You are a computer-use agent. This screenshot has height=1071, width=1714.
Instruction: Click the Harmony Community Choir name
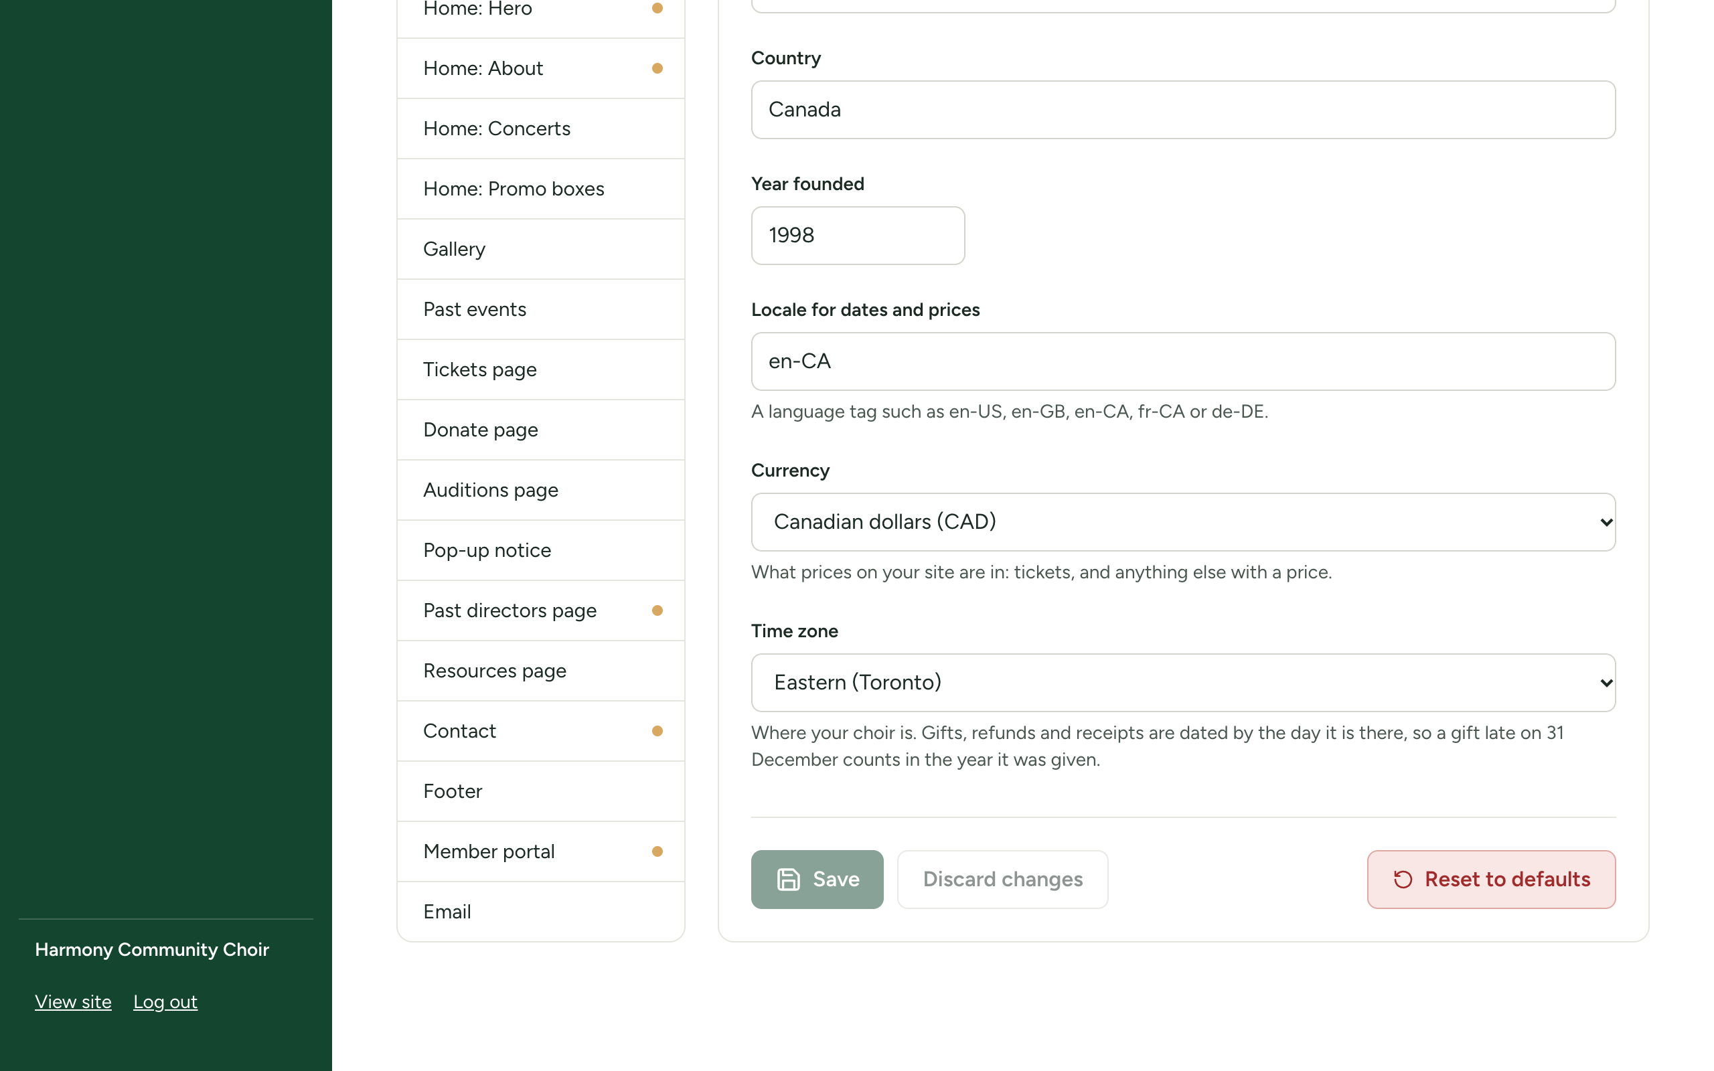[152, 949]
